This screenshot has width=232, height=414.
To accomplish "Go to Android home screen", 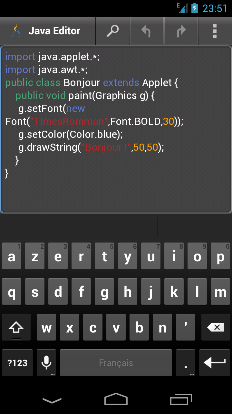I will point(116,399).
